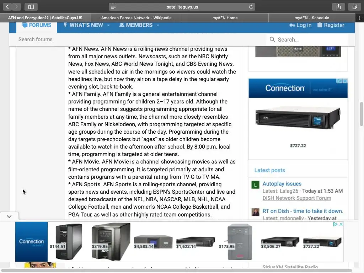
Task: Click the user avatar at bottom left
Action: coord(40,265)
